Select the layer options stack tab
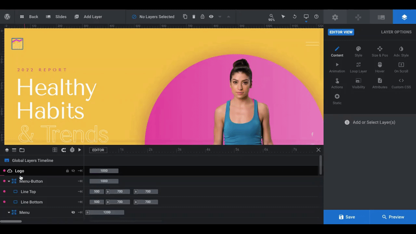The width and height of the screenshot is (416, 234). pyautogui.click(x=404, y=17)
